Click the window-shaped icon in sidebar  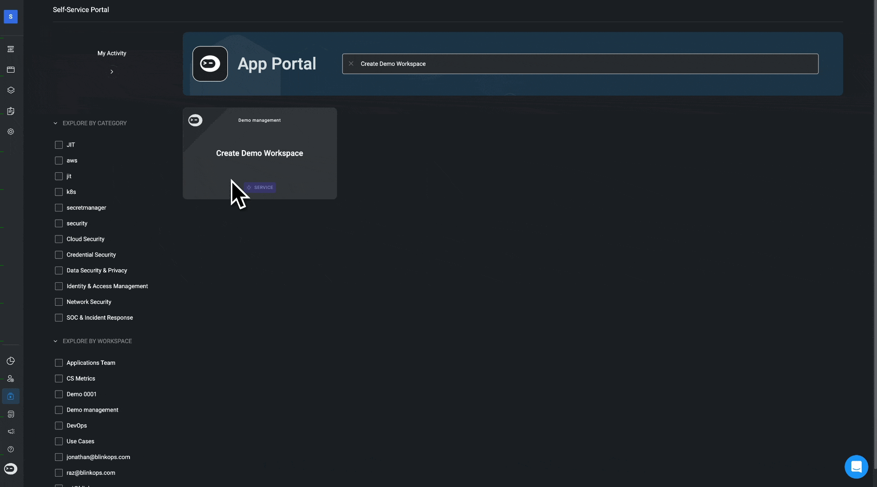point(11,69)
